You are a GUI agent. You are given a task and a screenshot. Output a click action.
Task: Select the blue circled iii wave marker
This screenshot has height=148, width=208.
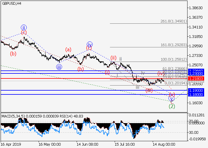tap(59, 67)
